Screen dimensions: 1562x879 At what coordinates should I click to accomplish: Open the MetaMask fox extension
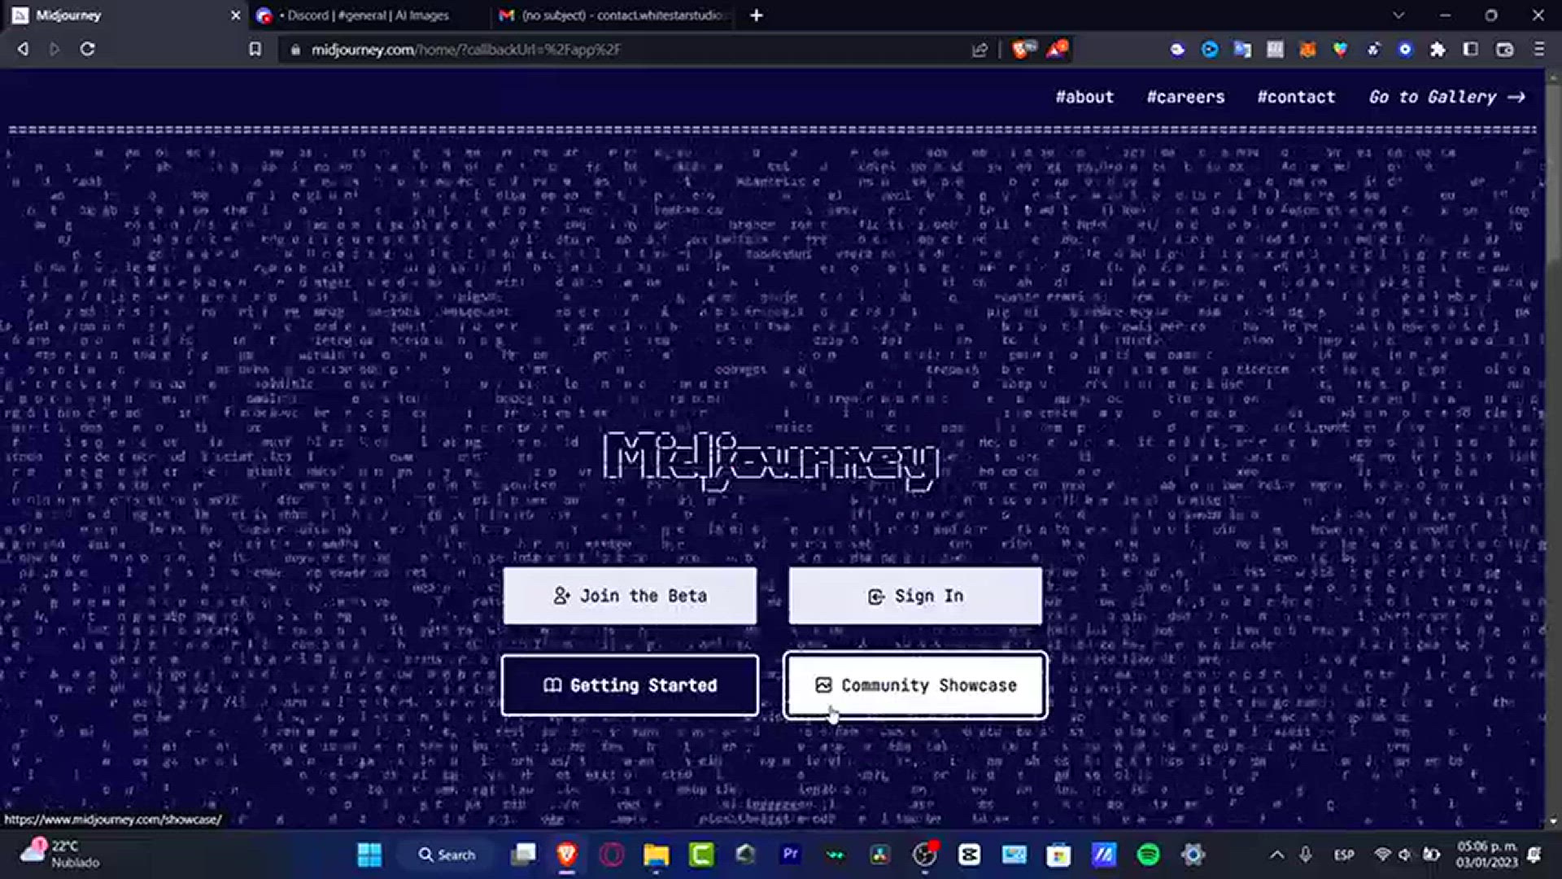tap(1307, 50)
